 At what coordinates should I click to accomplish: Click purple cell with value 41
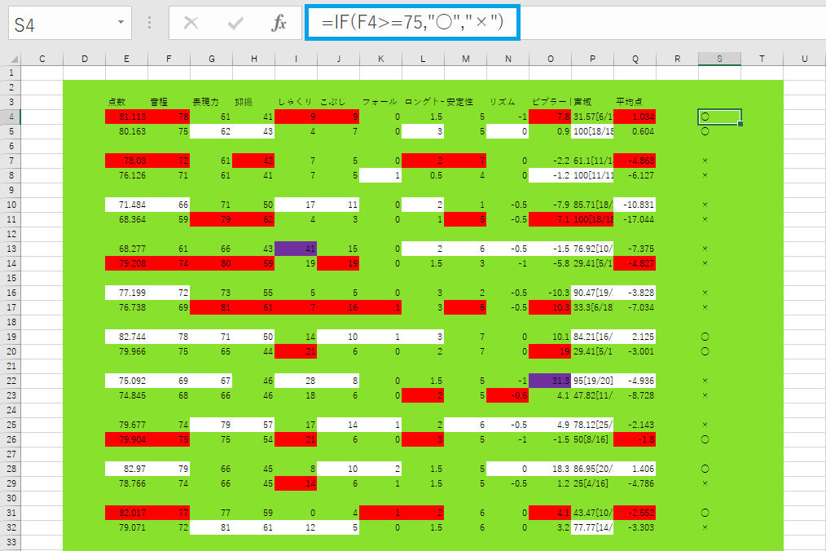click(296, 249)
